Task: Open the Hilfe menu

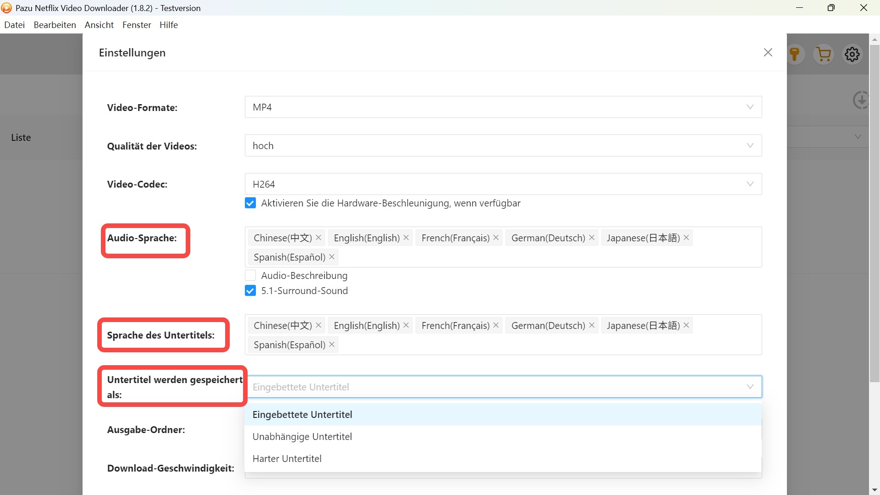Action: click(168, 25)
